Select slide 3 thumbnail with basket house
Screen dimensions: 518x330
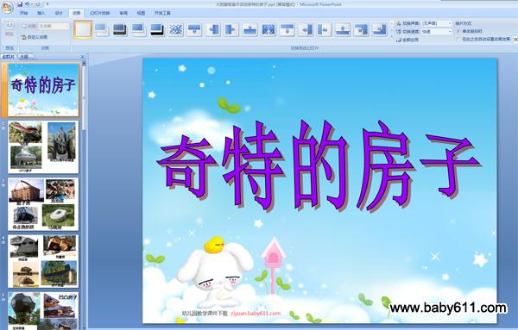coord(43,204)
